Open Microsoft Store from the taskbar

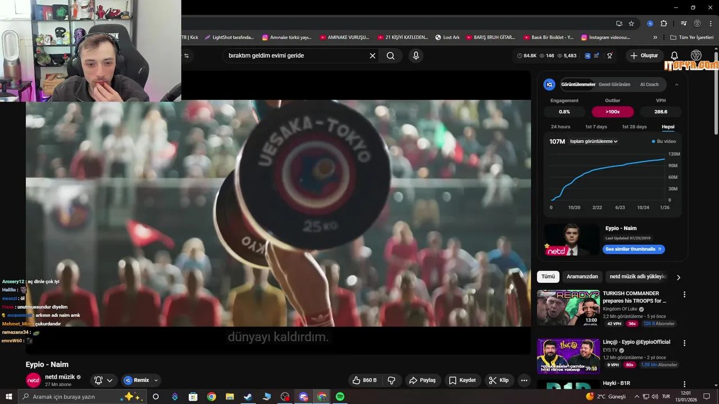[x=193, y=397]
